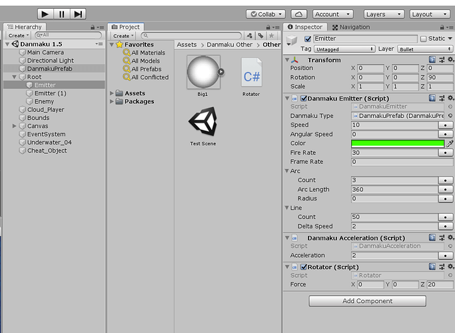Expand the Assets folder
The height and width of the screenshot is (333, 455).
(x=112, y=93)
